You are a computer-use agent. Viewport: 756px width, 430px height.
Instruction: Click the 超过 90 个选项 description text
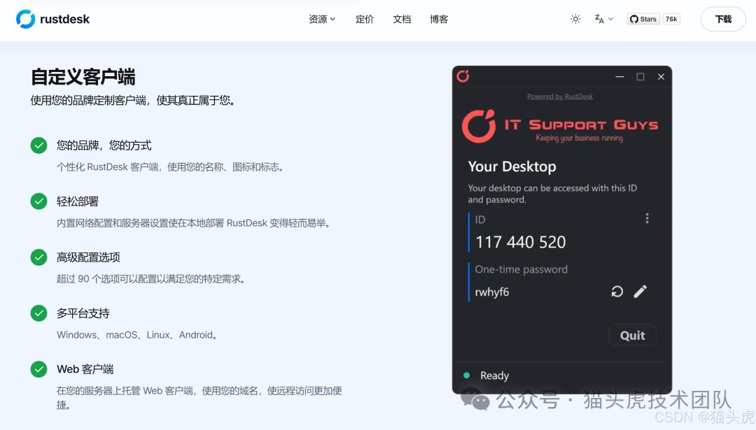pyautogui.click(x=152, y=279)
